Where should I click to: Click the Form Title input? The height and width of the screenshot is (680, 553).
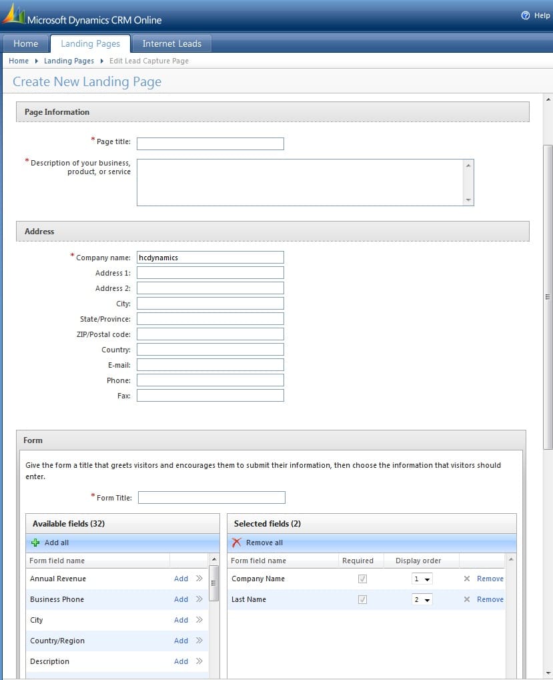click(211, 497)
